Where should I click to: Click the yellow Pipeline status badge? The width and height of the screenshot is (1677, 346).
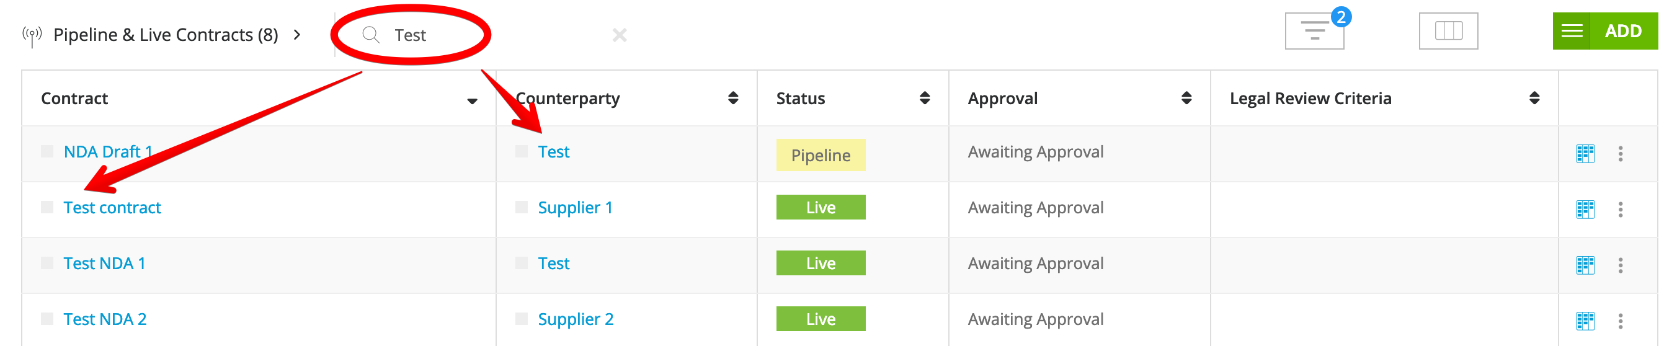coord(821,155)
